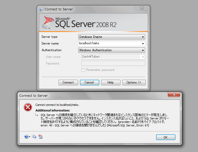This screenshot has height=152, width=198.
Task: Click the additional information tree arrow icon
Action: click(x=37, y=115)
